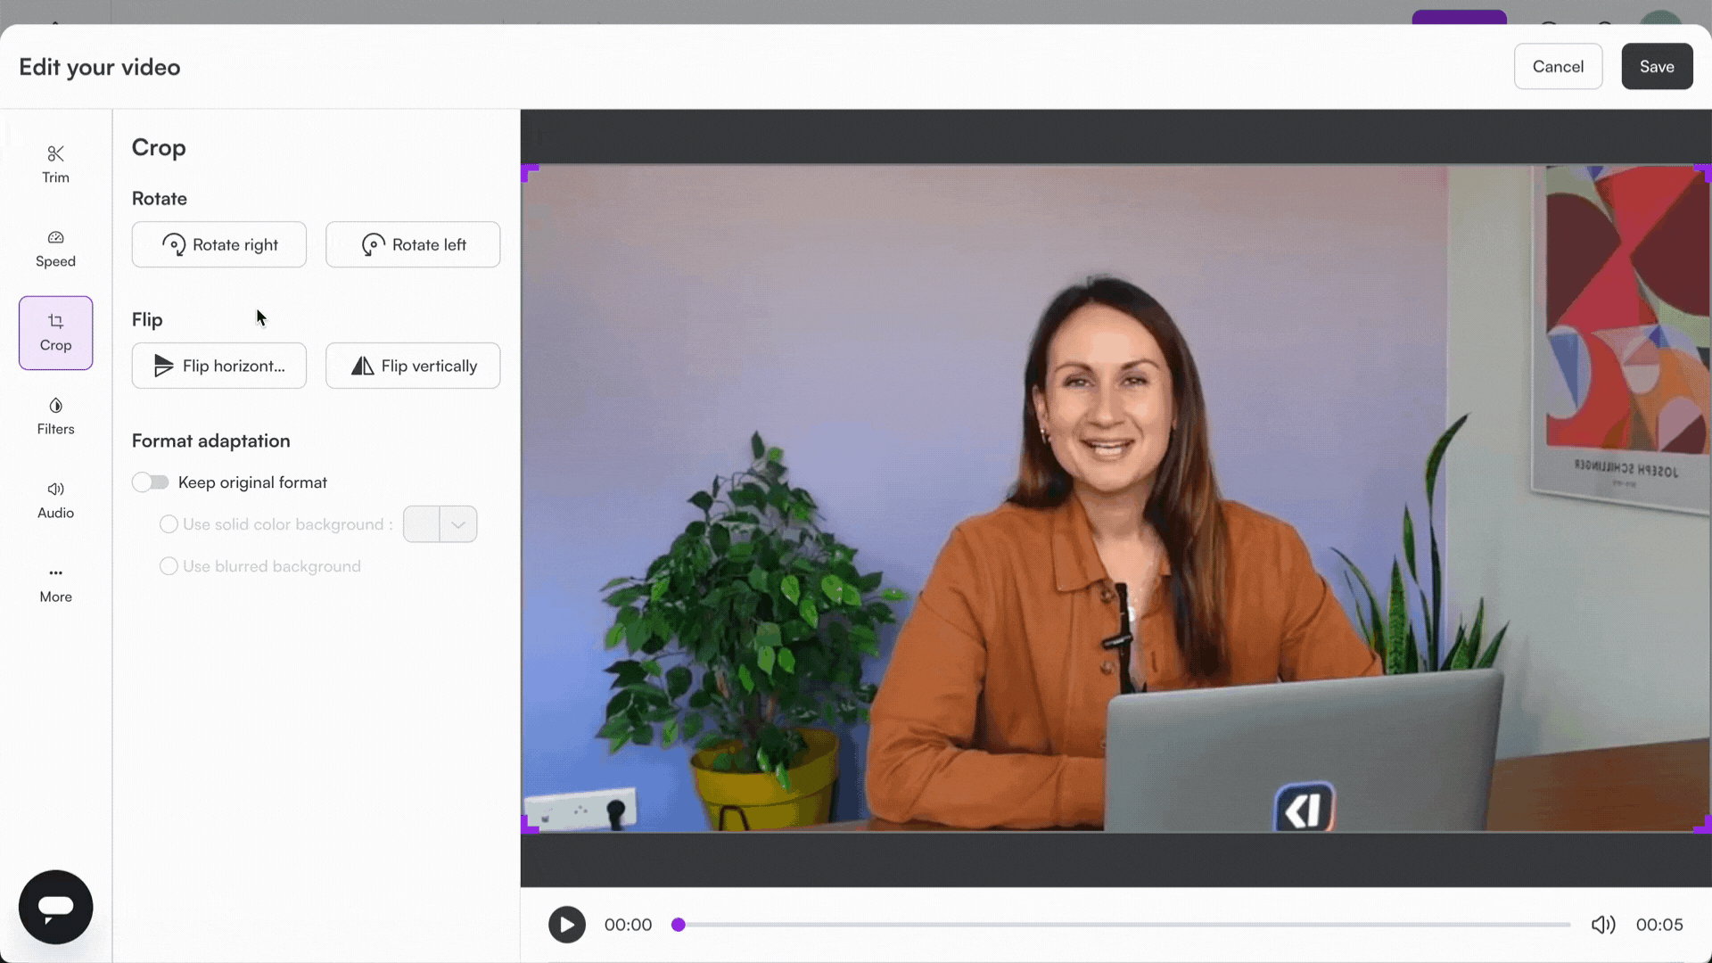Select Use blurred background

[x=168, y=566]
